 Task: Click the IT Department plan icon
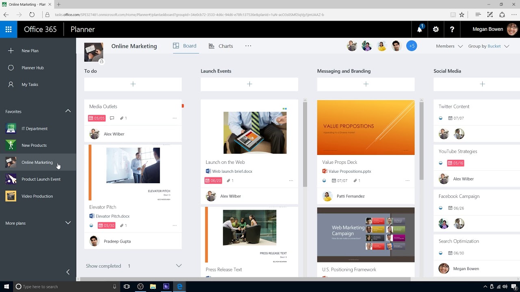(x=11, y=129)
